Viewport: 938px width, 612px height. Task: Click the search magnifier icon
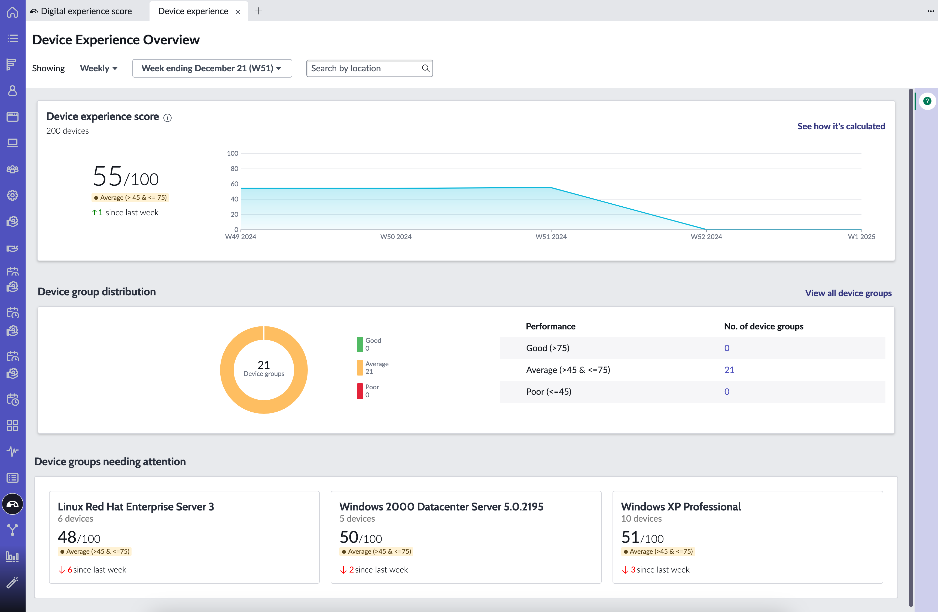(425, 68)
